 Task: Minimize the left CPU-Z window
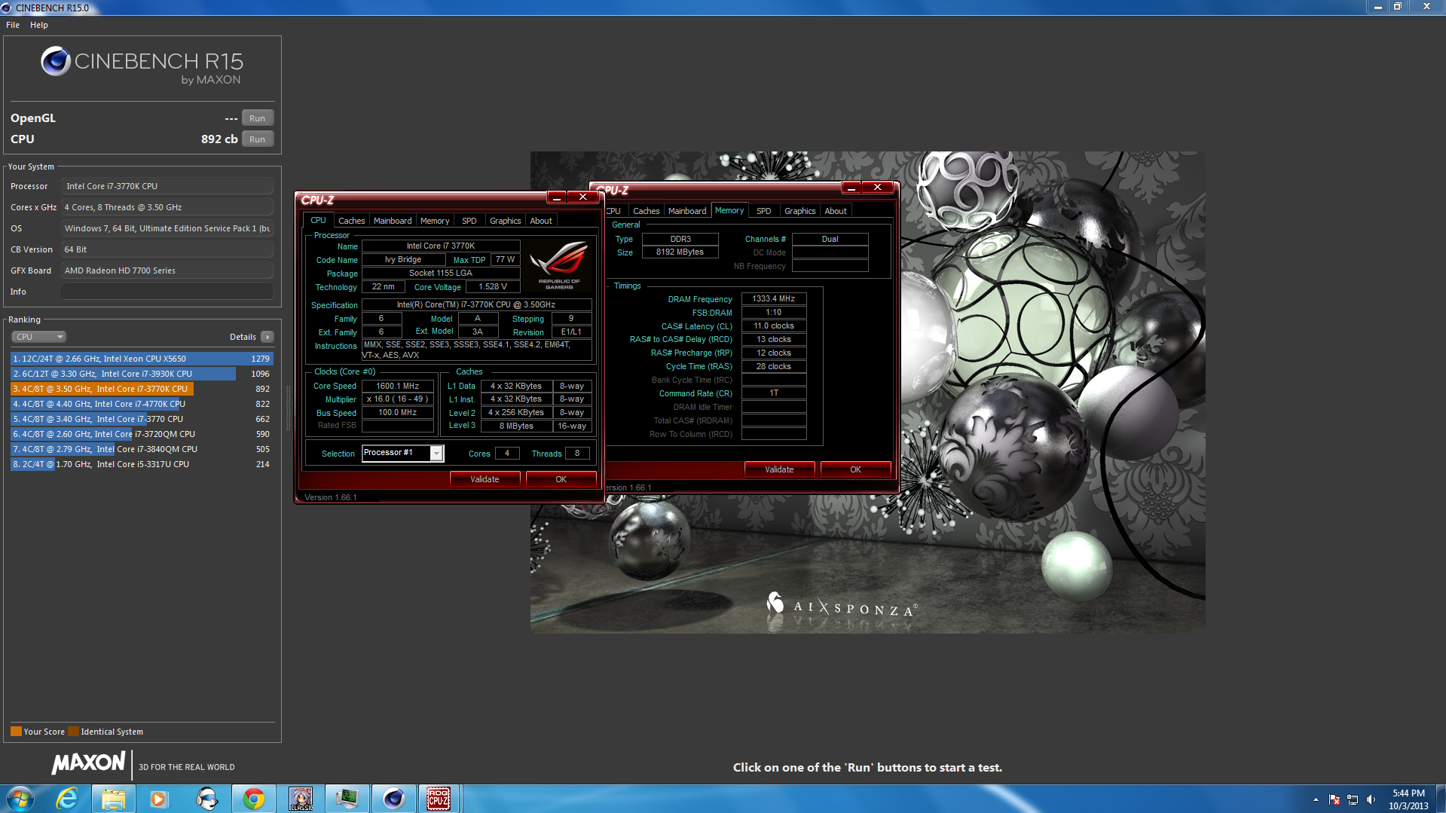557,197
